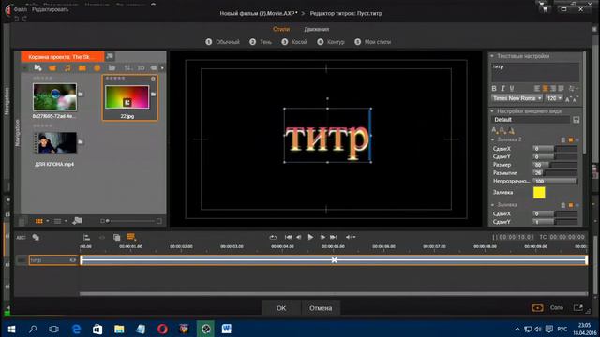Cancel with the Отмена button
This screenshot has height=337, width=600.
pos(321,308)
